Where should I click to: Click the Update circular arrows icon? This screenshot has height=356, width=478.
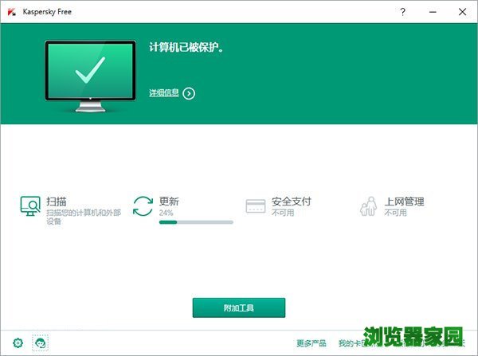coord(143,206)
